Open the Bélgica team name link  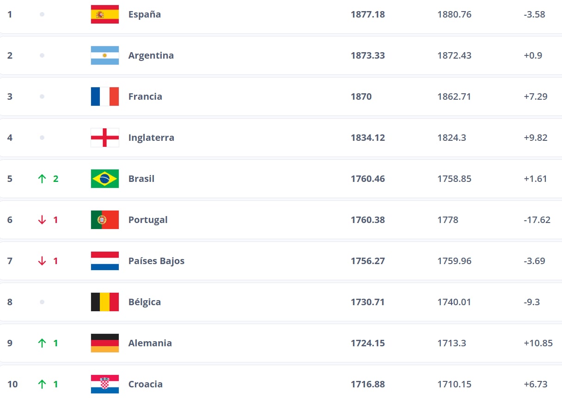click(x=145, y=302)
